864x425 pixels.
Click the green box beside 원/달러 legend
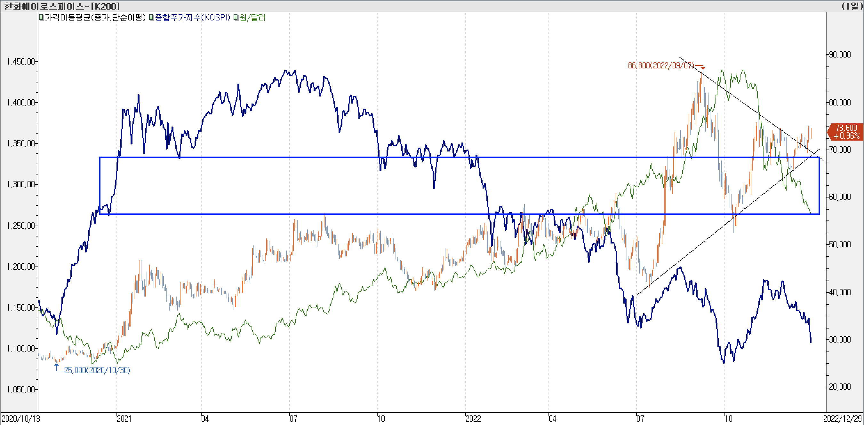[x=236, y=17]
